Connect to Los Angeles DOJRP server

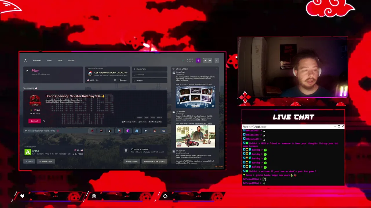click(123, 80)
